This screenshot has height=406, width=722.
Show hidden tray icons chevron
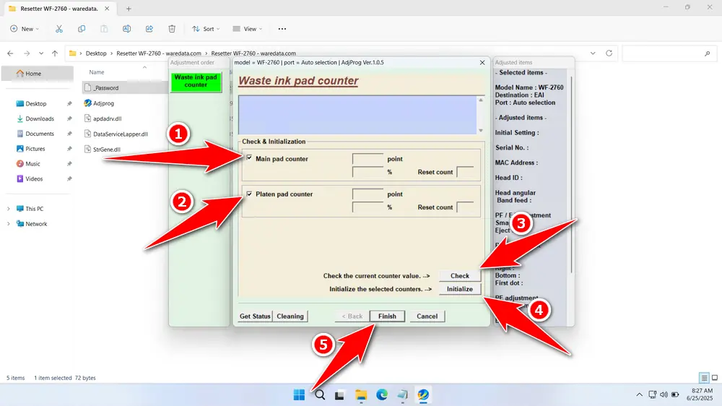tap(639, 394)
